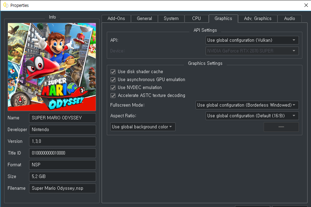Click the Title ID field 0100000000010000
The width and height of the screenshot is (311, 207).
(x=63, y=153)
